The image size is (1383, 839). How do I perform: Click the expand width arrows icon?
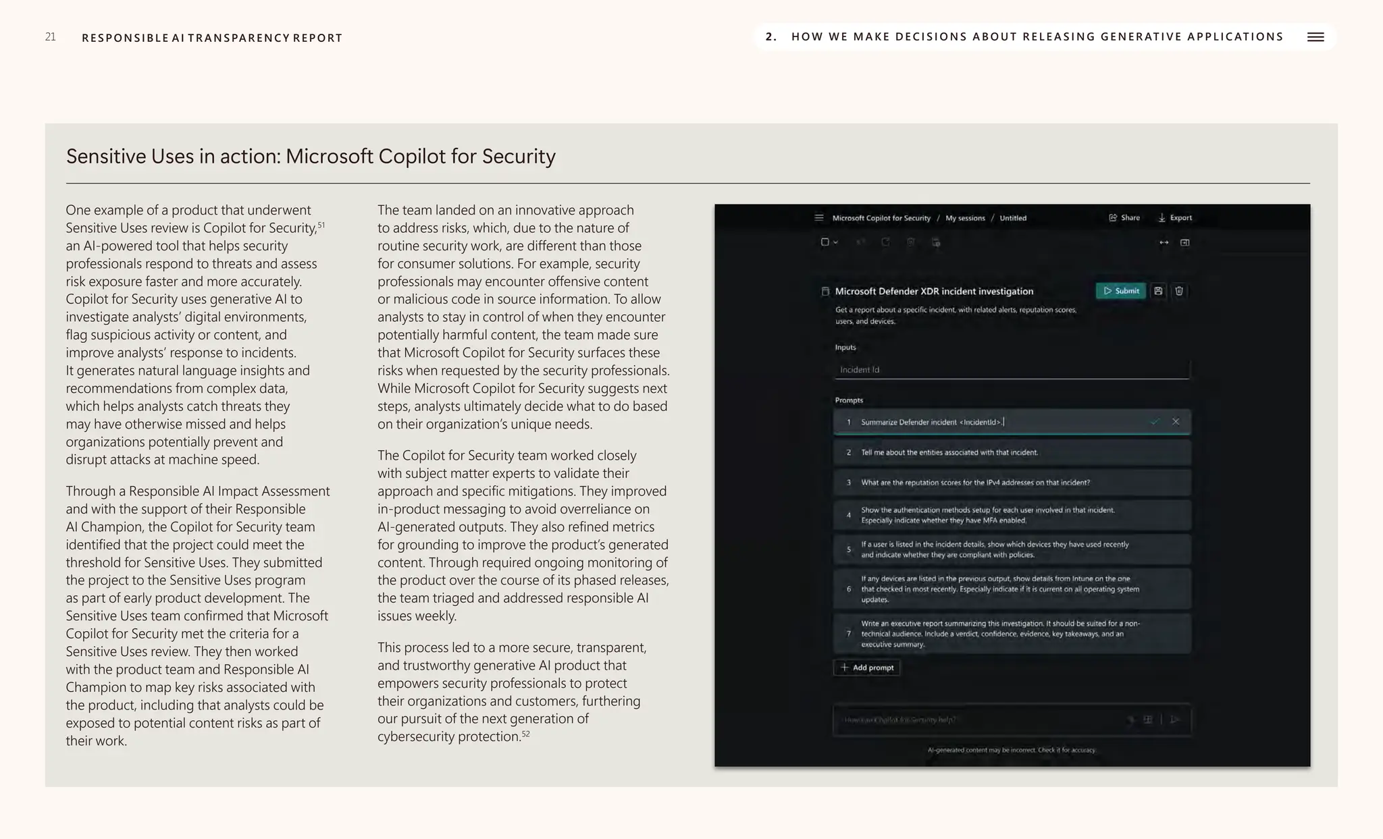coord(1164,242)
